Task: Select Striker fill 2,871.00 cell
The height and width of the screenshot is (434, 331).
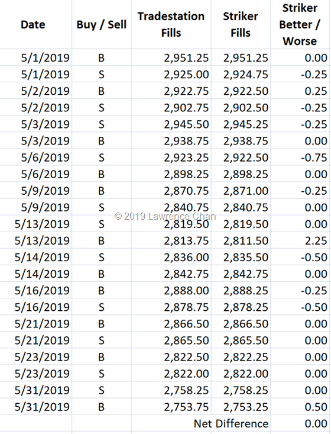Action: click(x=241, y=191)
